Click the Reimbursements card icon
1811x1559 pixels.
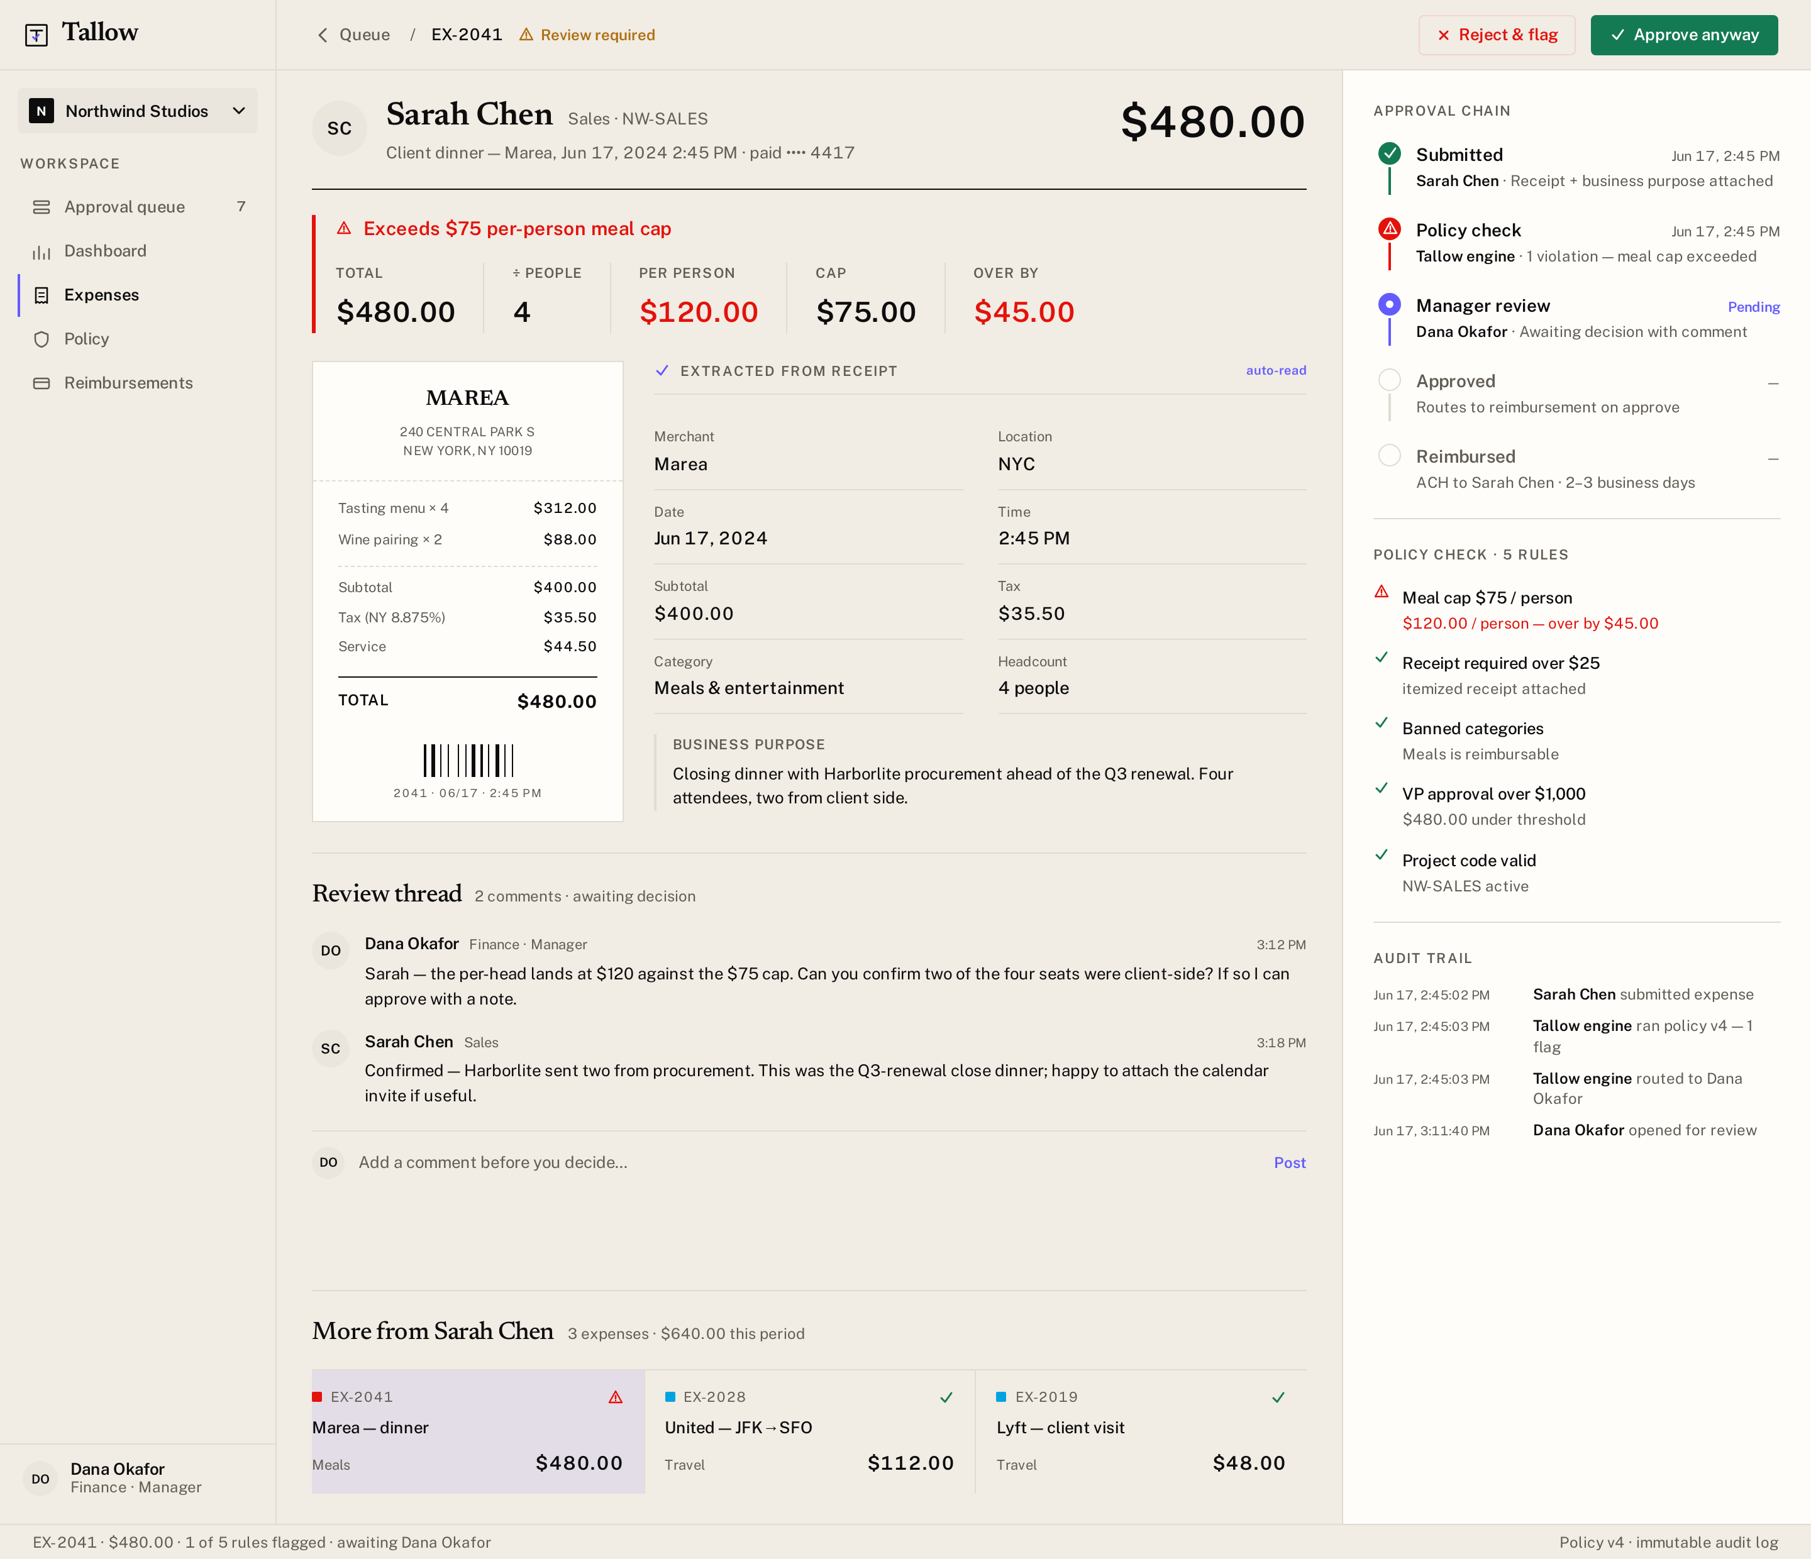coord(41,383)
